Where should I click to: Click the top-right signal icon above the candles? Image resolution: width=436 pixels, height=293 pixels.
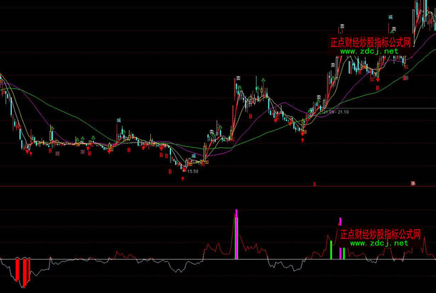coord(389,15)
